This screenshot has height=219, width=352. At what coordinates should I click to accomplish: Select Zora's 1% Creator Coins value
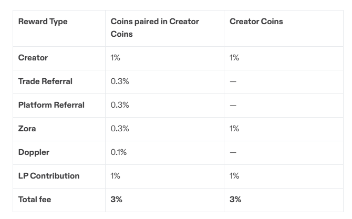pyautogui.click(x=234, y=129)
